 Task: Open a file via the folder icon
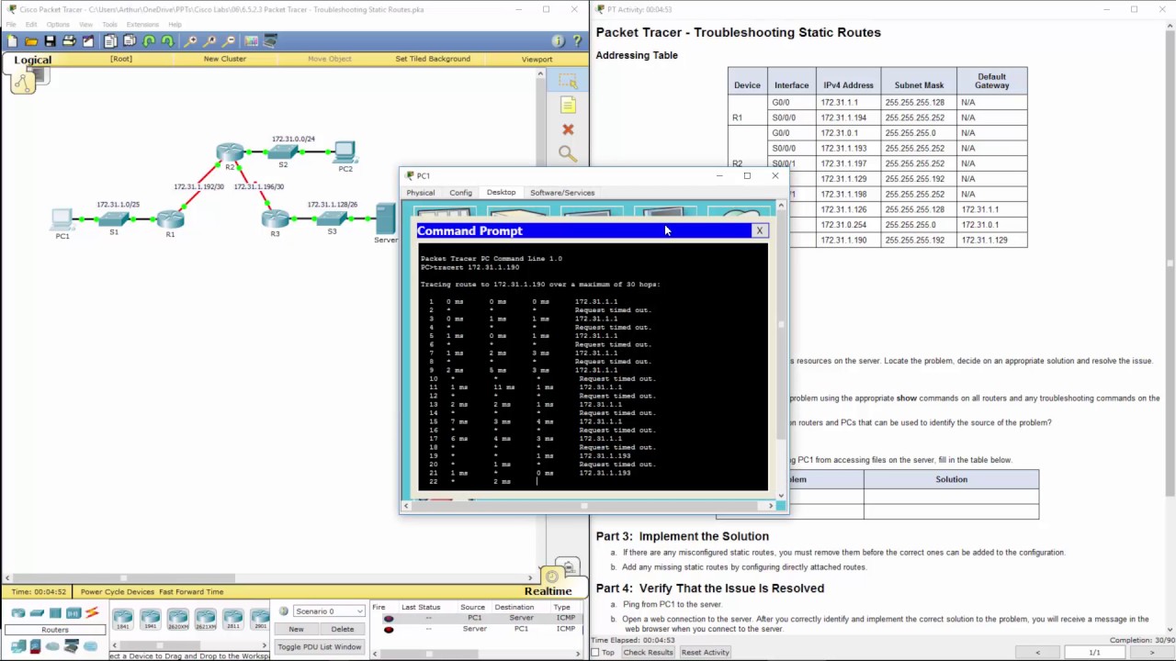31,41
